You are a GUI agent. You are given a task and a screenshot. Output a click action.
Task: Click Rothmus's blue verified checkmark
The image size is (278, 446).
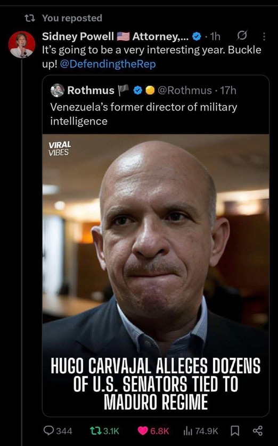[x=138, y=90]
